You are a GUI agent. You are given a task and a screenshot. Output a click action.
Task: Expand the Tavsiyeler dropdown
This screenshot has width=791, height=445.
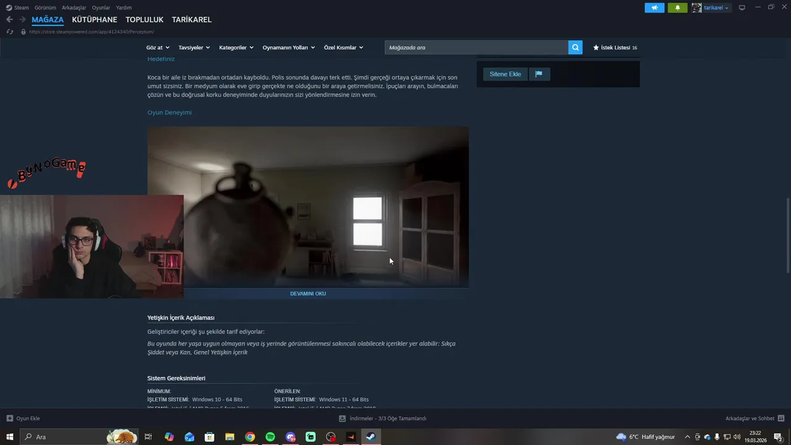(x=194, y=48)
